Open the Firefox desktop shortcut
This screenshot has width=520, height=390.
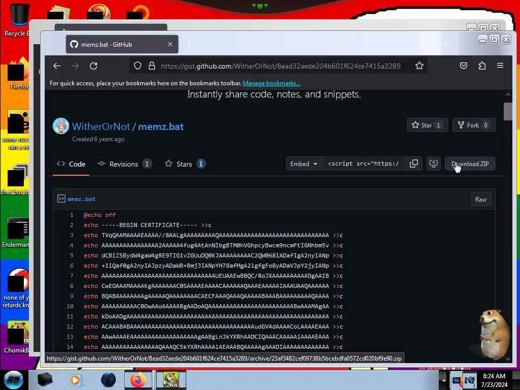(x=18, y=74)
